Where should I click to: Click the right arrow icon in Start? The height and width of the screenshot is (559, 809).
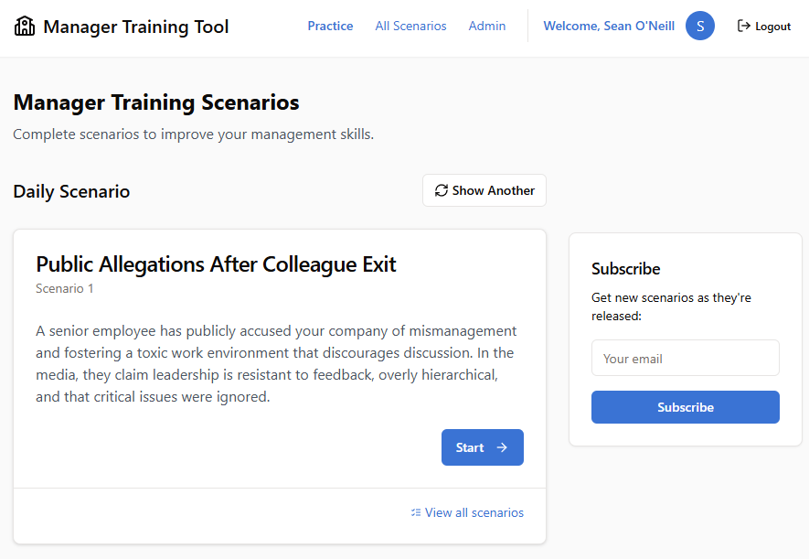point(502,447)
